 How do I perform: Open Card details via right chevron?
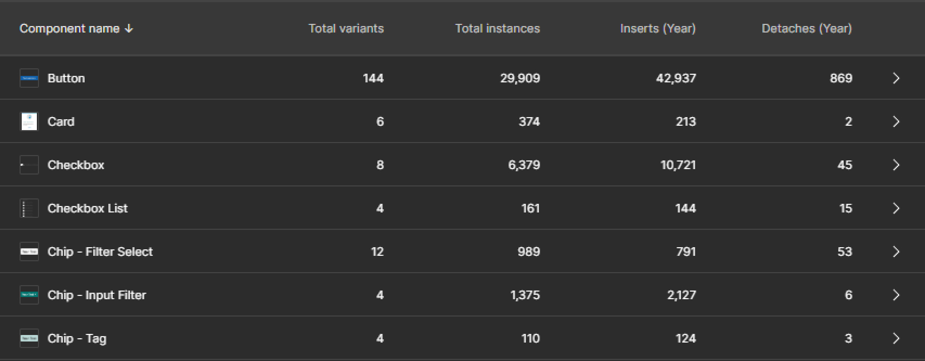(896, 121)
